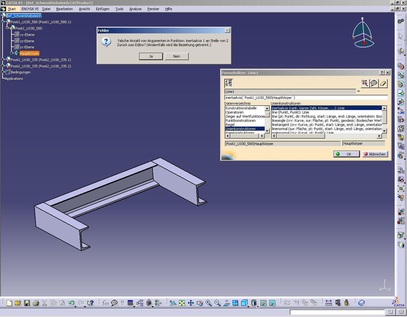Click the Lock padlock icon
Image resolution: width=407 pixels, height=317 pixels.
149,303
